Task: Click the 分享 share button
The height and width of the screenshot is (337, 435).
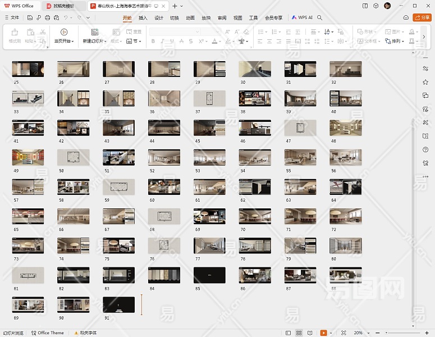Action: click(422, 17)
